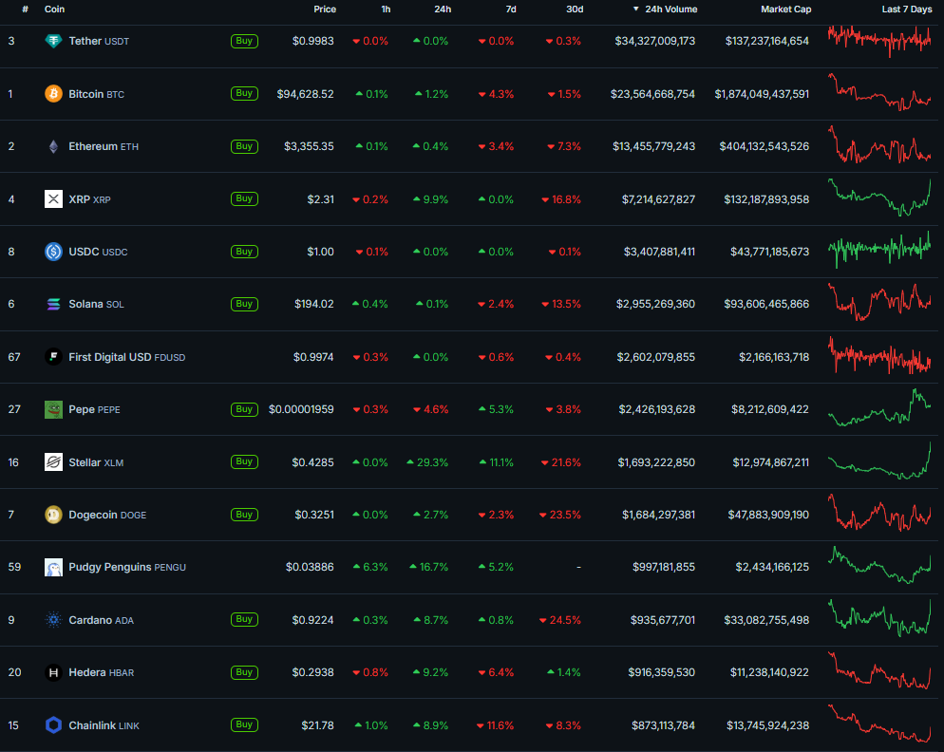Open the Pepe PEPE coin page
This screenshot has height=752, width=944.
pos(95,409)
